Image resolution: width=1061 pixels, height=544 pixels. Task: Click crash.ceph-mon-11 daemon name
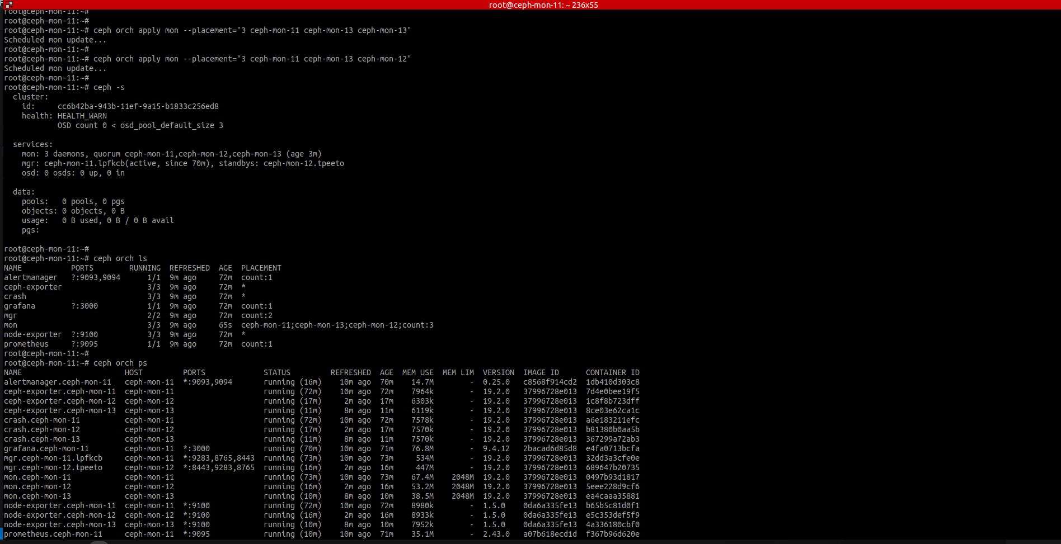coord(42,420)
